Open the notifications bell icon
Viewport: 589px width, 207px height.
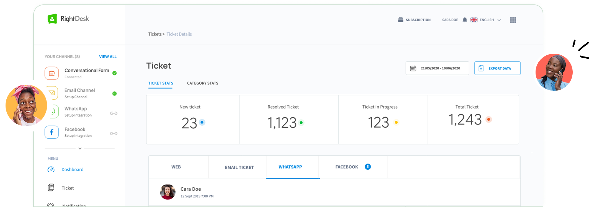(465, 20)
